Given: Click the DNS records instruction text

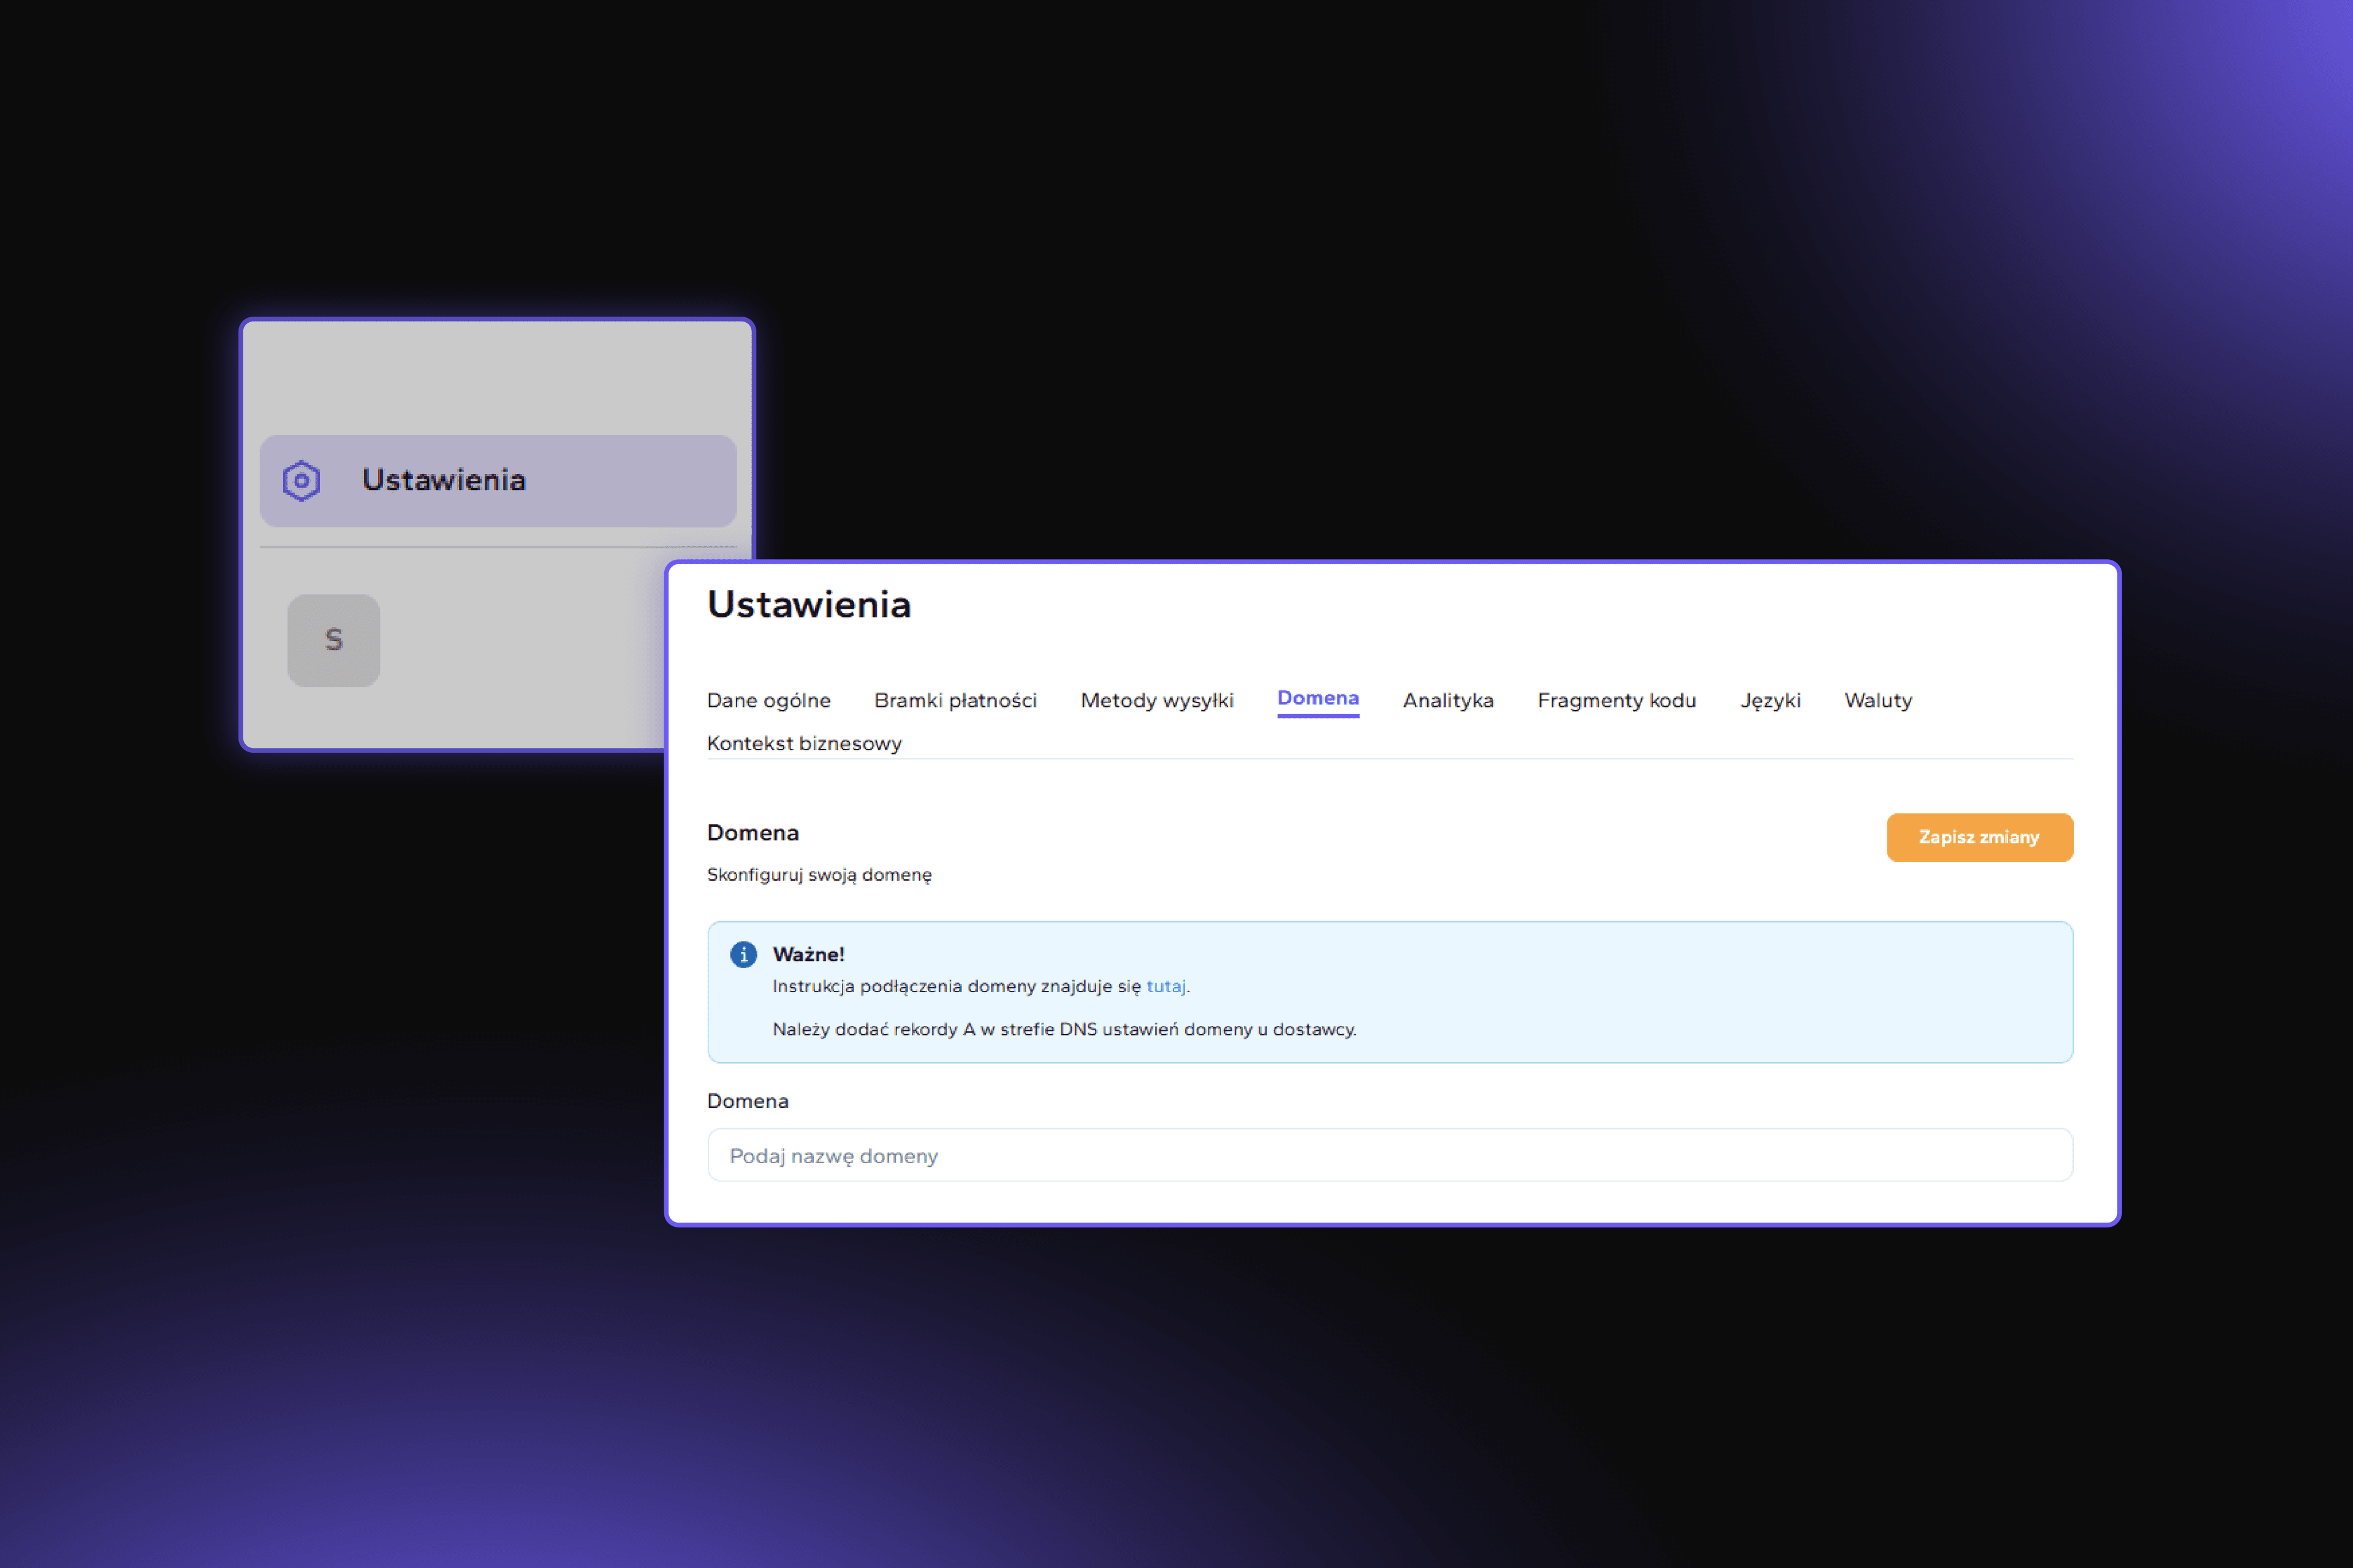Looking at the screenshot, I should (1064, 1029).
